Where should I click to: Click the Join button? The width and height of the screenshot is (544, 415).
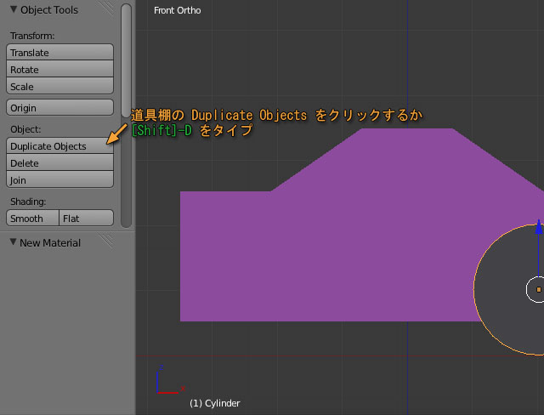(59, 180)
